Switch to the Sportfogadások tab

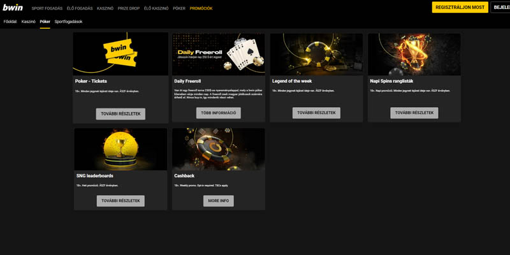point(68,22)
